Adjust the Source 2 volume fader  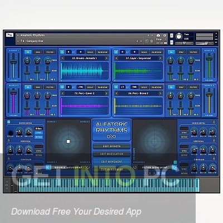pyautogui.click(x=209, y=58)
